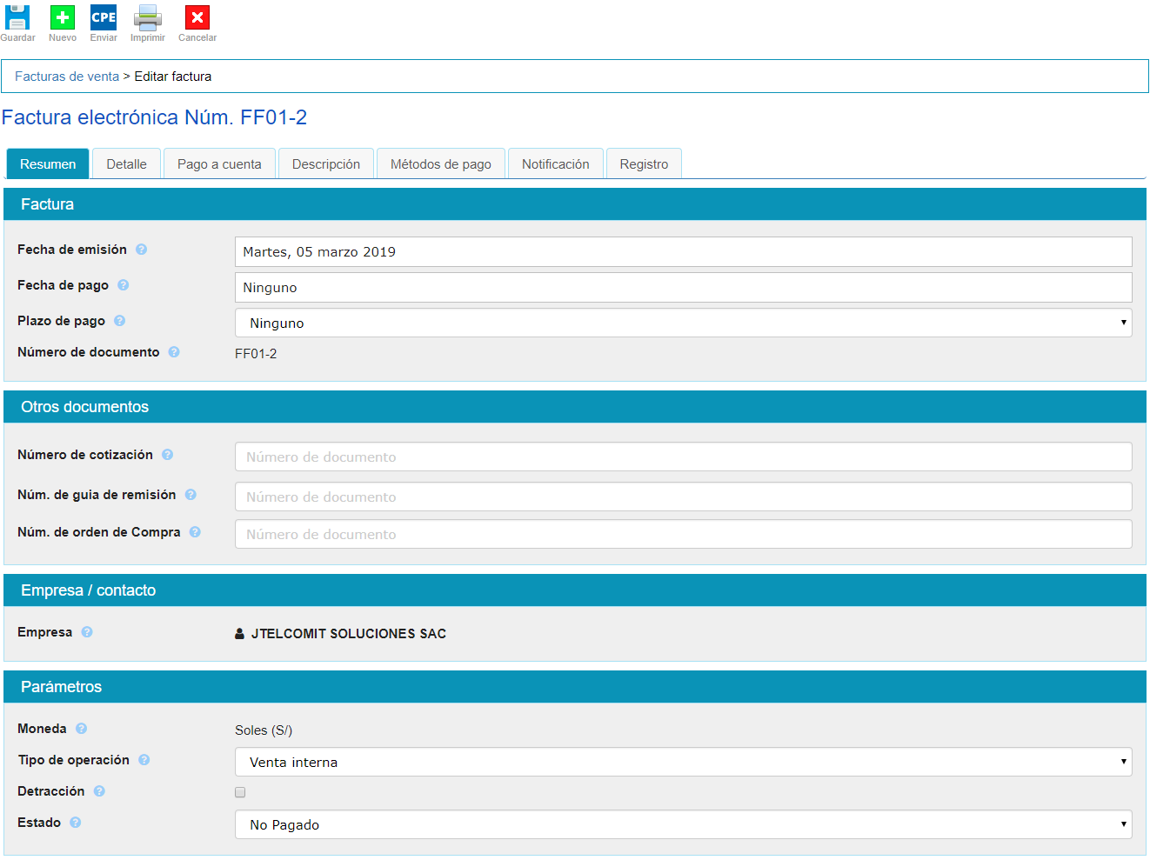Click the green Nuevo plus icon
This screenshot has height=860, width=1150.
(63, 17)
